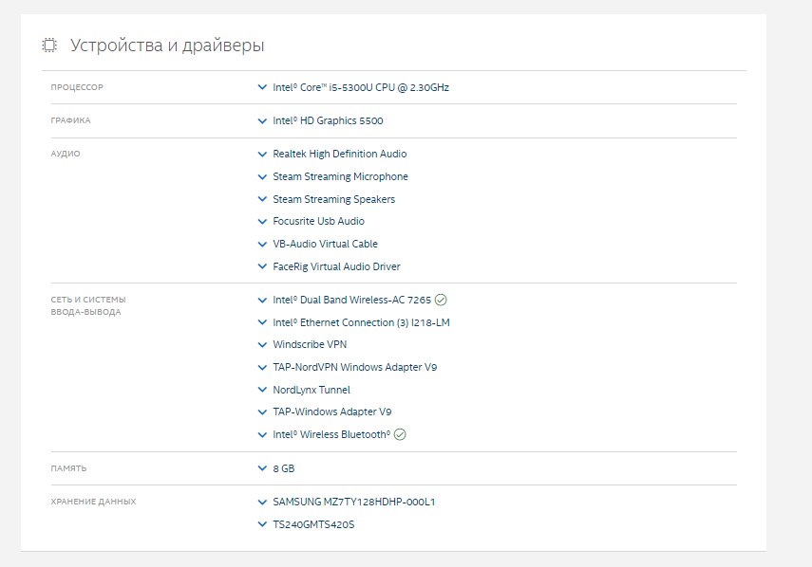Click the ХРАНЕНИЕ ДАННЫХ category label
812x567 pixels.
tap(93, 502)
